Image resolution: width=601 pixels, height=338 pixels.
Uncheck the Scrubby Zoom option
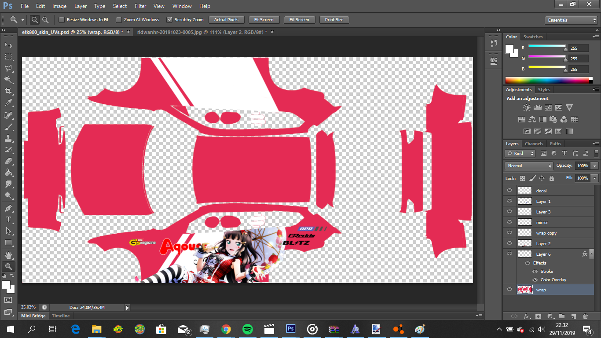pyautogui.click(x=169, y=20)
